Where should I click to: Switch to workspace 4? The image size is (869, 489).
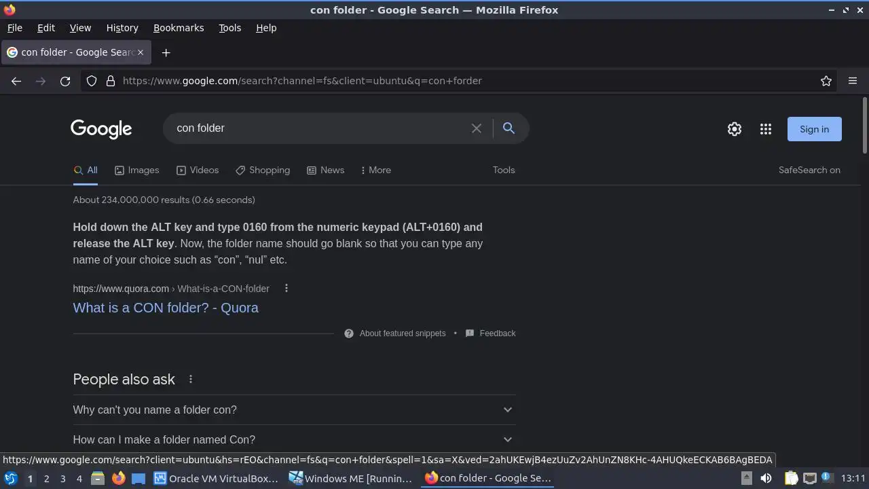(79, 478)
